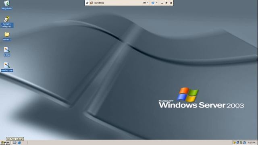
Task: Open the Recycle Bin desktop icon
Action: [x=7, y=5]
